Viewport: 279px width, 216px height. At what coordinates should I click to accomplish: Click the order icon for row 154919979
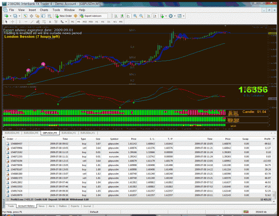coord(8,195)
